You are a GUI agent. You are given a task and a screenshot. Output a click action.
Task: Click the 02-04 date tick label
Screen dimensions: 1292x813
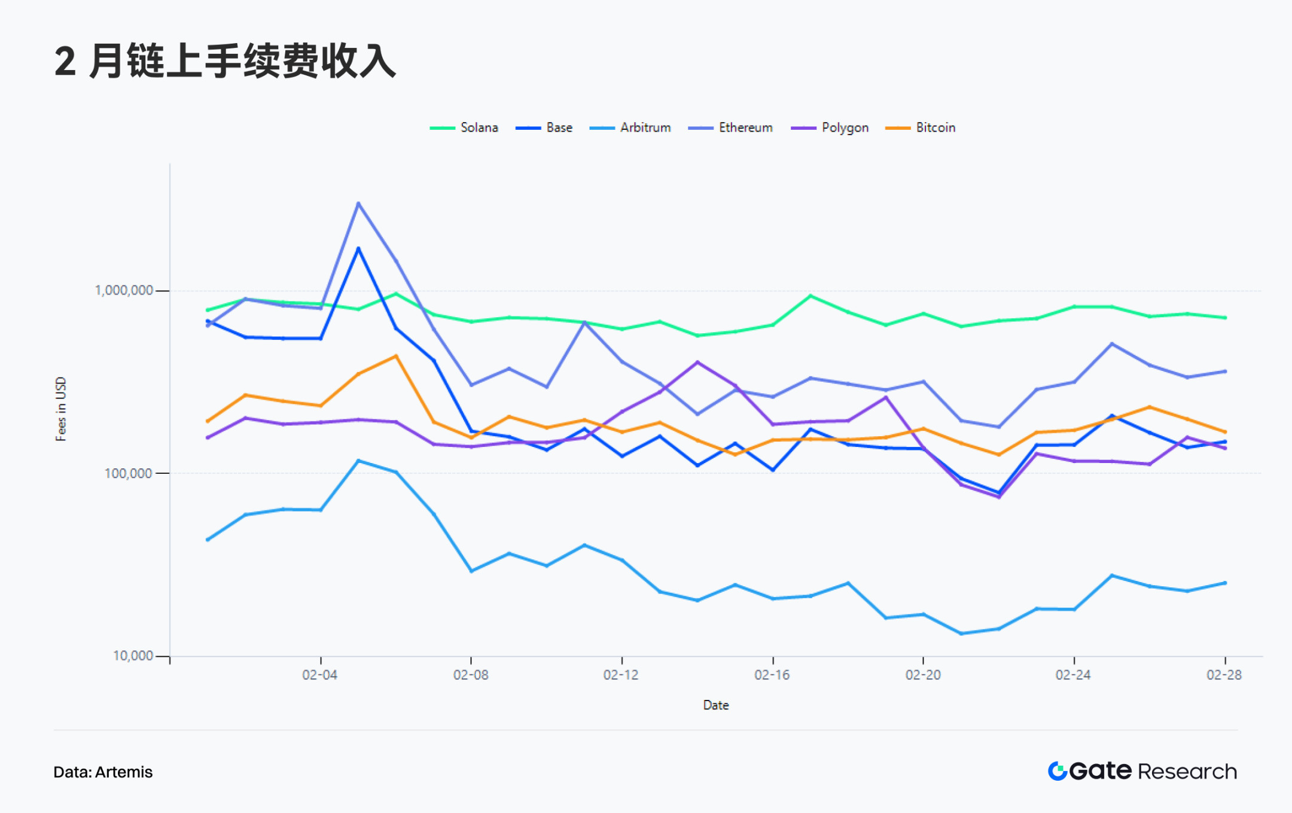coord(319,675)
